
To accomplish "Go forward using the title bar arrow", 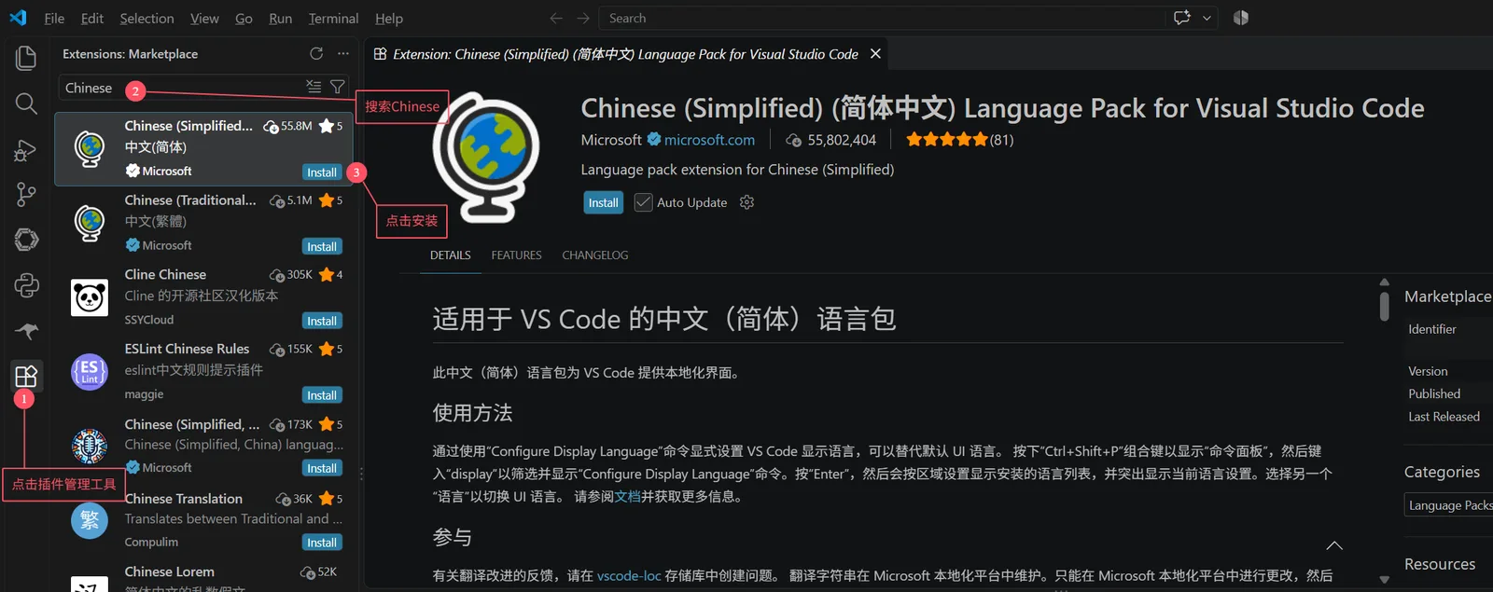I will click(583, 18).
